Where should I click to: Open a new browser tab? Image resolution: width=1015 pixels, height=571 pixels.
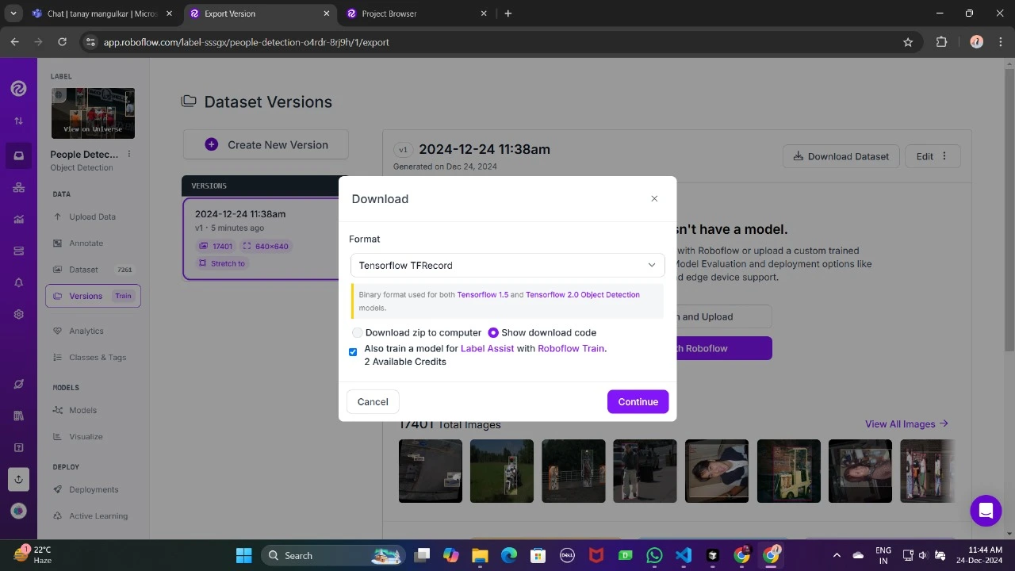tap(507, 13)
